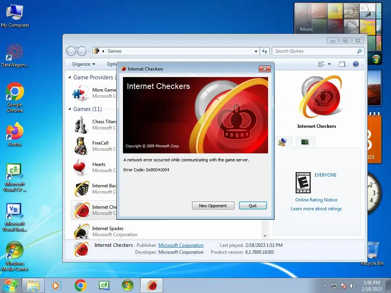391x293 pixels.
Task: Select the More Games puzzle icon
Action: 81,93
